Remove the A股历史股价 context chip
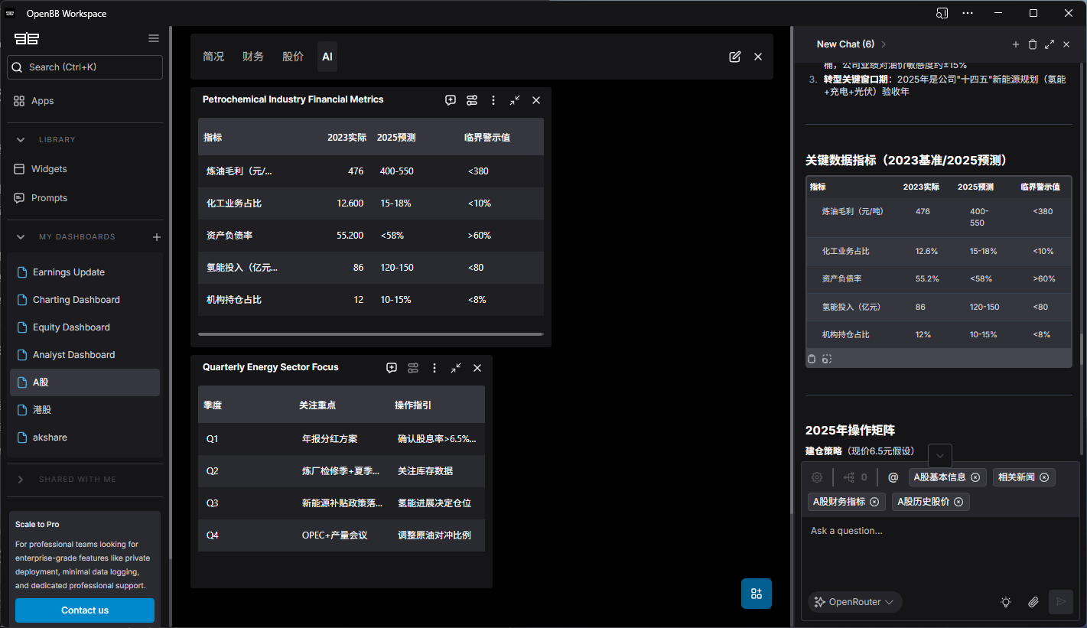Viewport: 1087px width, 628px height. 958,502
